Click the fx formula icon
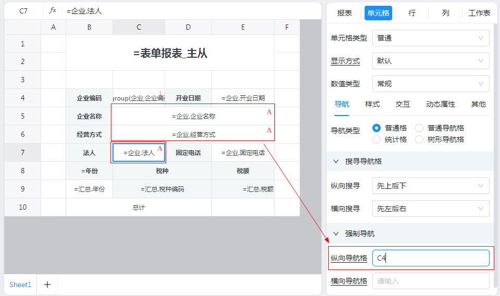500x296 pixels. [x=53, y=10]
